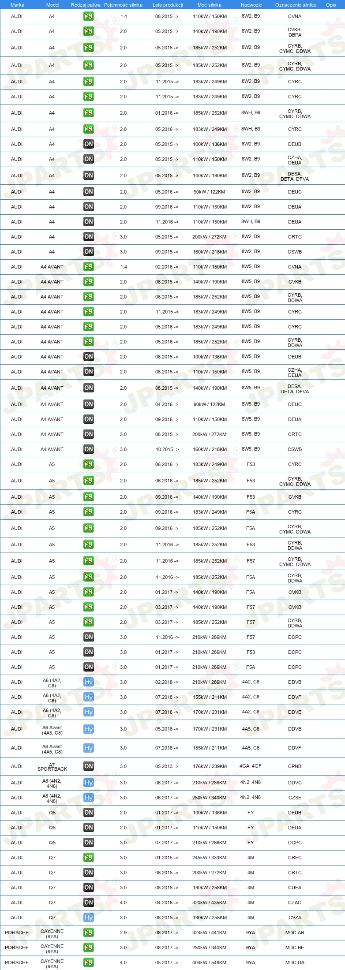This screenshot has width=345, height=970.
Task: Select the 324kW / 441KM power cell
Action: click(210, 933)
